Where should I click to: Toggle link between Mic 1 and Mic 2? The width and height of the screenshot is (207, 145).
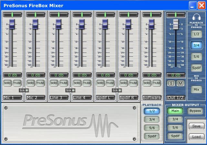pyautogui.click(x=24, y=90)
